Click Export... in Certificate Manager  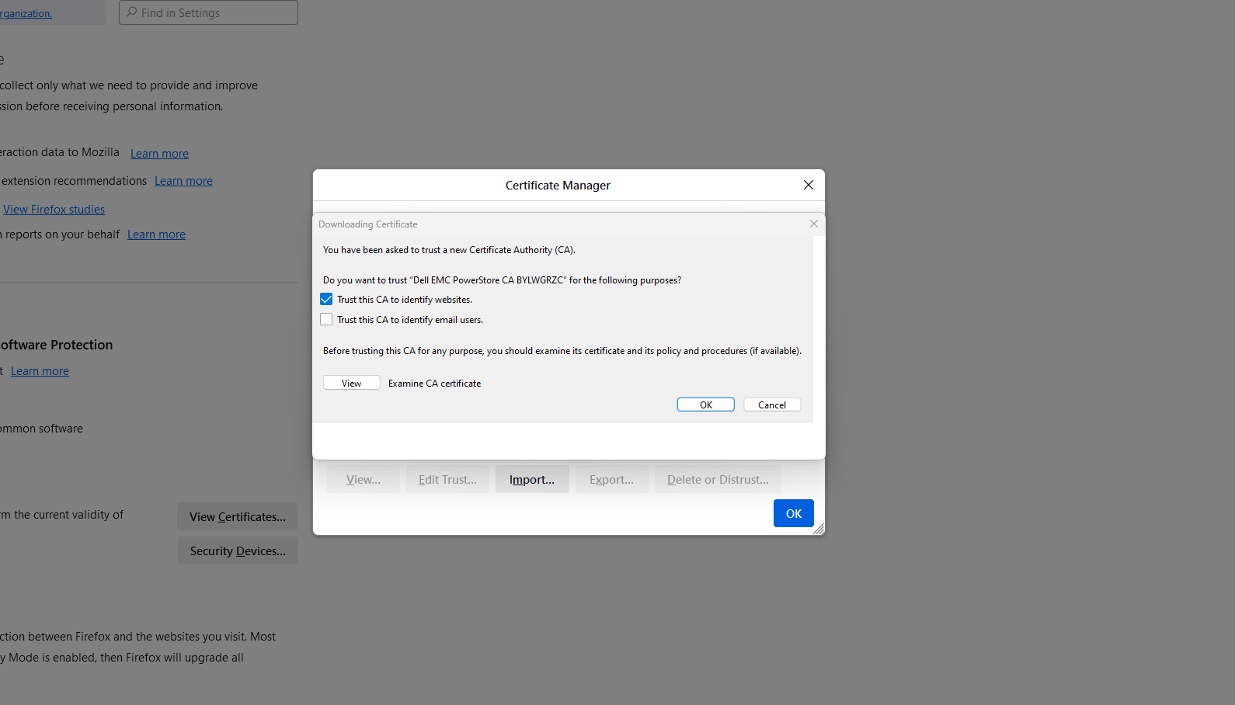[611, 480]
